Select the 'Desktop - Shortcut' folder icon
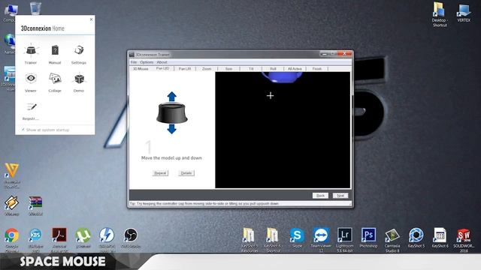 coord(440,14)
